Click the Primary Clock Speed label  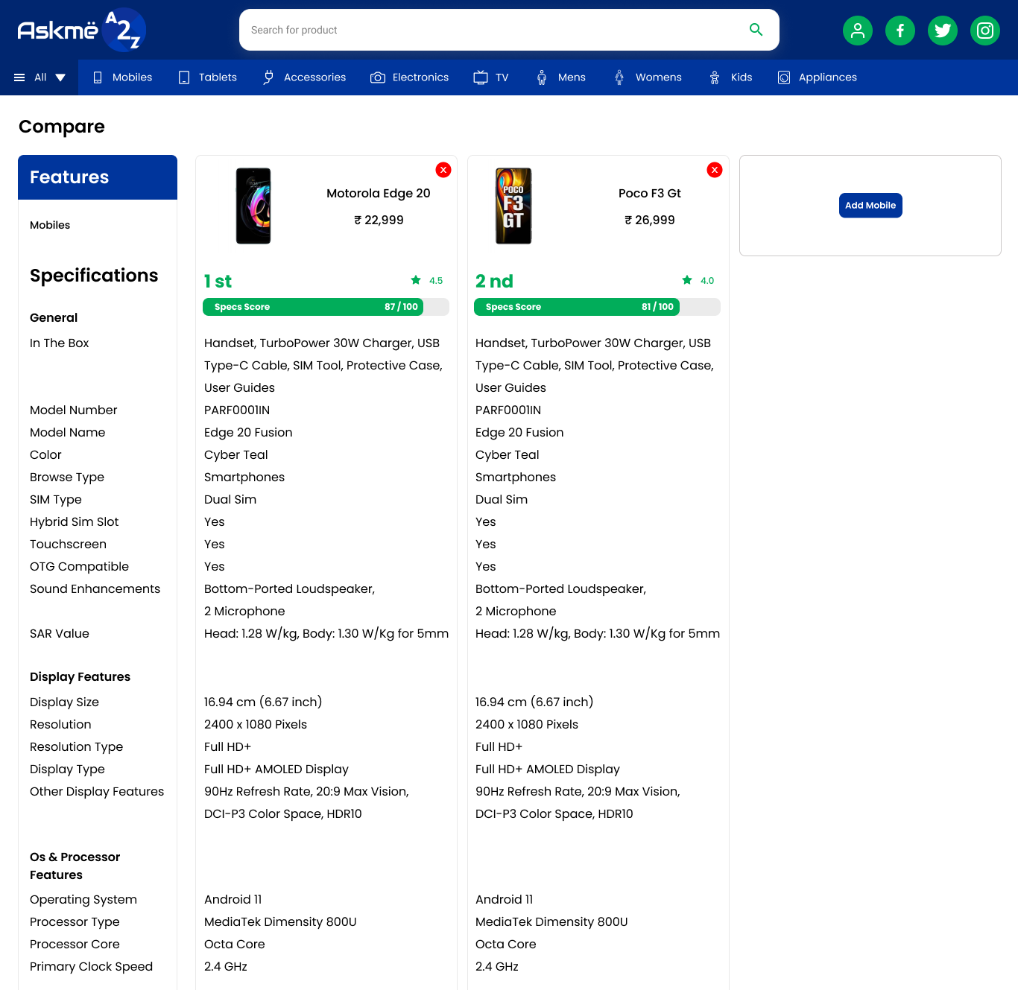point(91,966)
